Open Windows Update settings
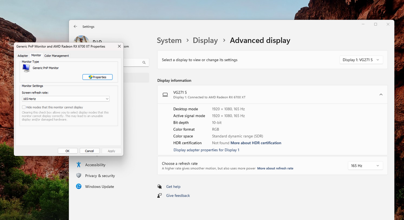Screen dimensions: 404x220 (99, 186)
